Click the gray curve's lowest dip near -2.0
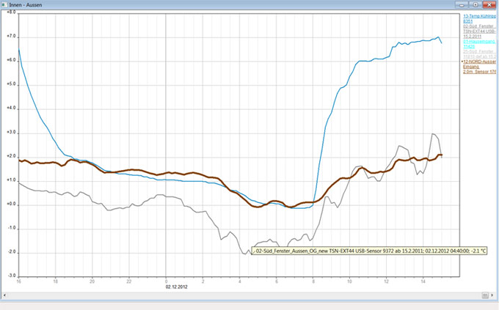Screen dimensions: 499x310 point(246,253)
